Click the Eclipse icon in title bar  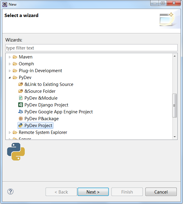pos(5,4)
